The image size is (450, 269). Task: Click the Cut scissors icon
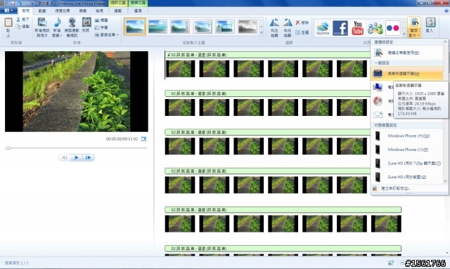pos(18,20)
